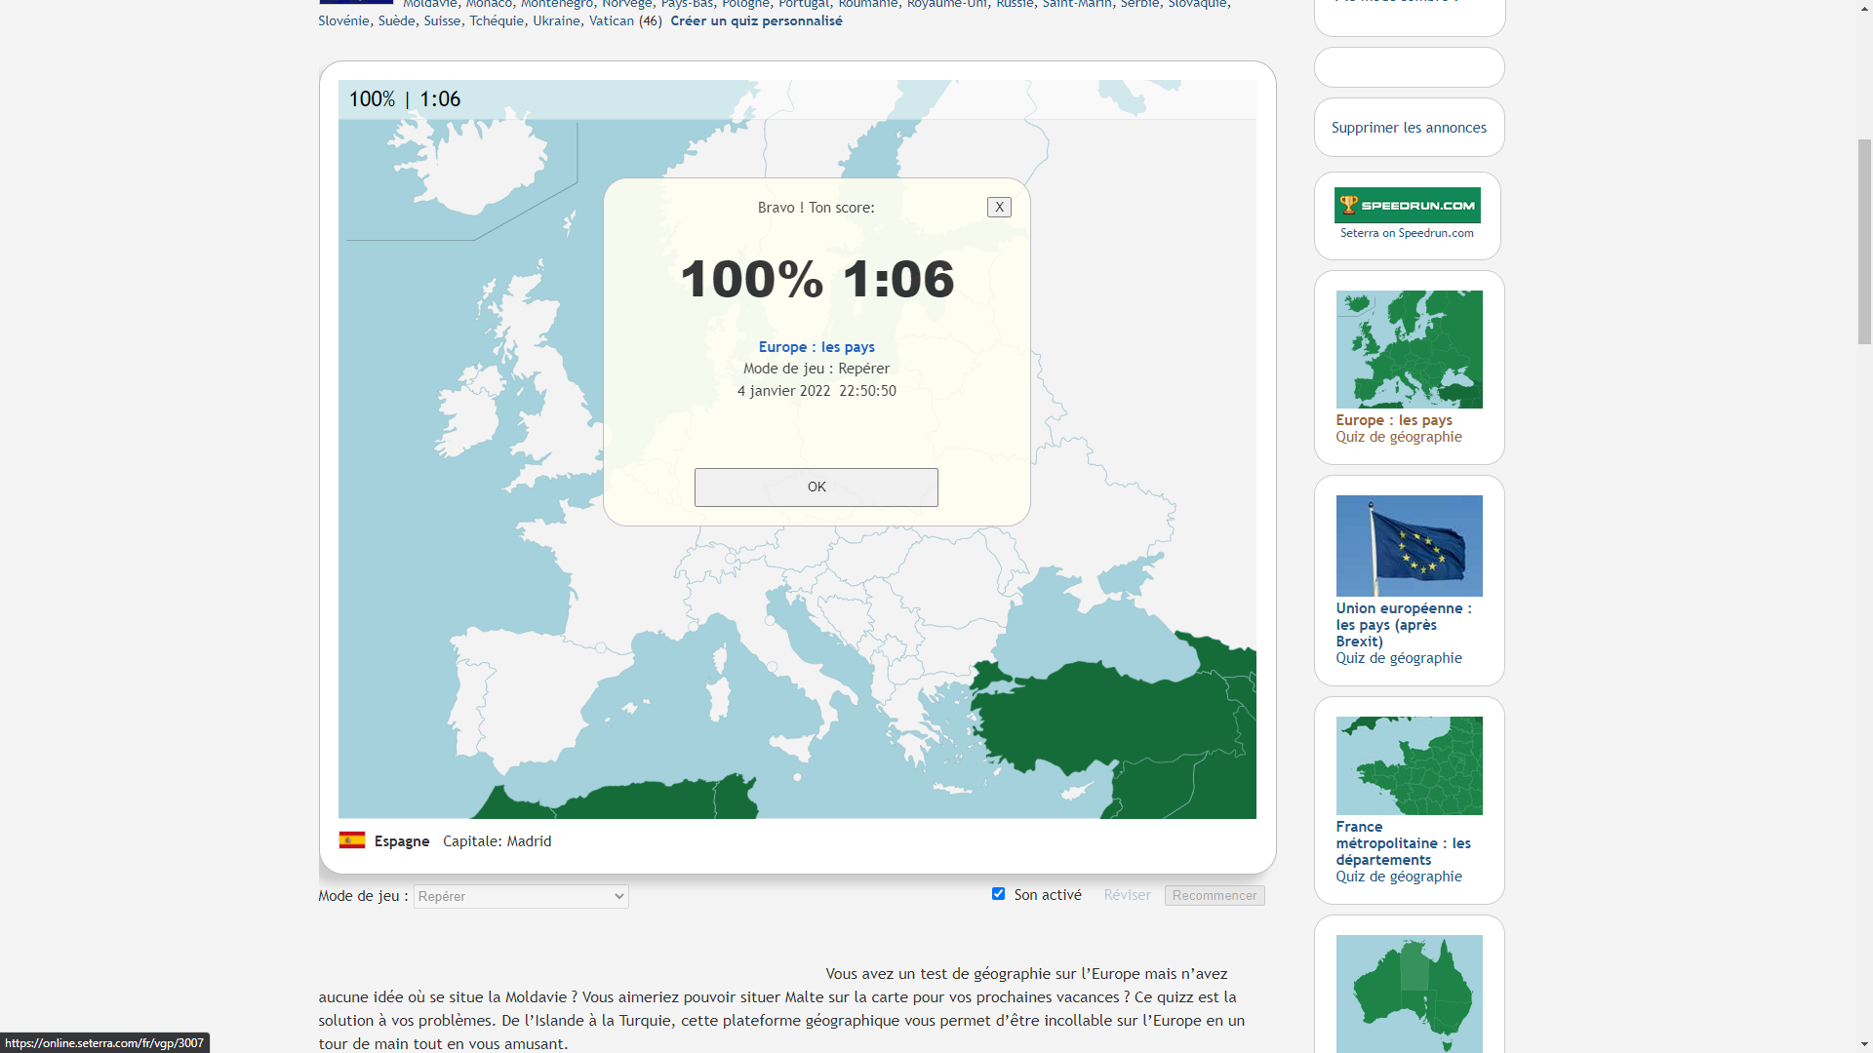Screen dimensions: 1873x1053
Task: Click 'Capitale: Madrid' text below map
Action: coord(498,841)
